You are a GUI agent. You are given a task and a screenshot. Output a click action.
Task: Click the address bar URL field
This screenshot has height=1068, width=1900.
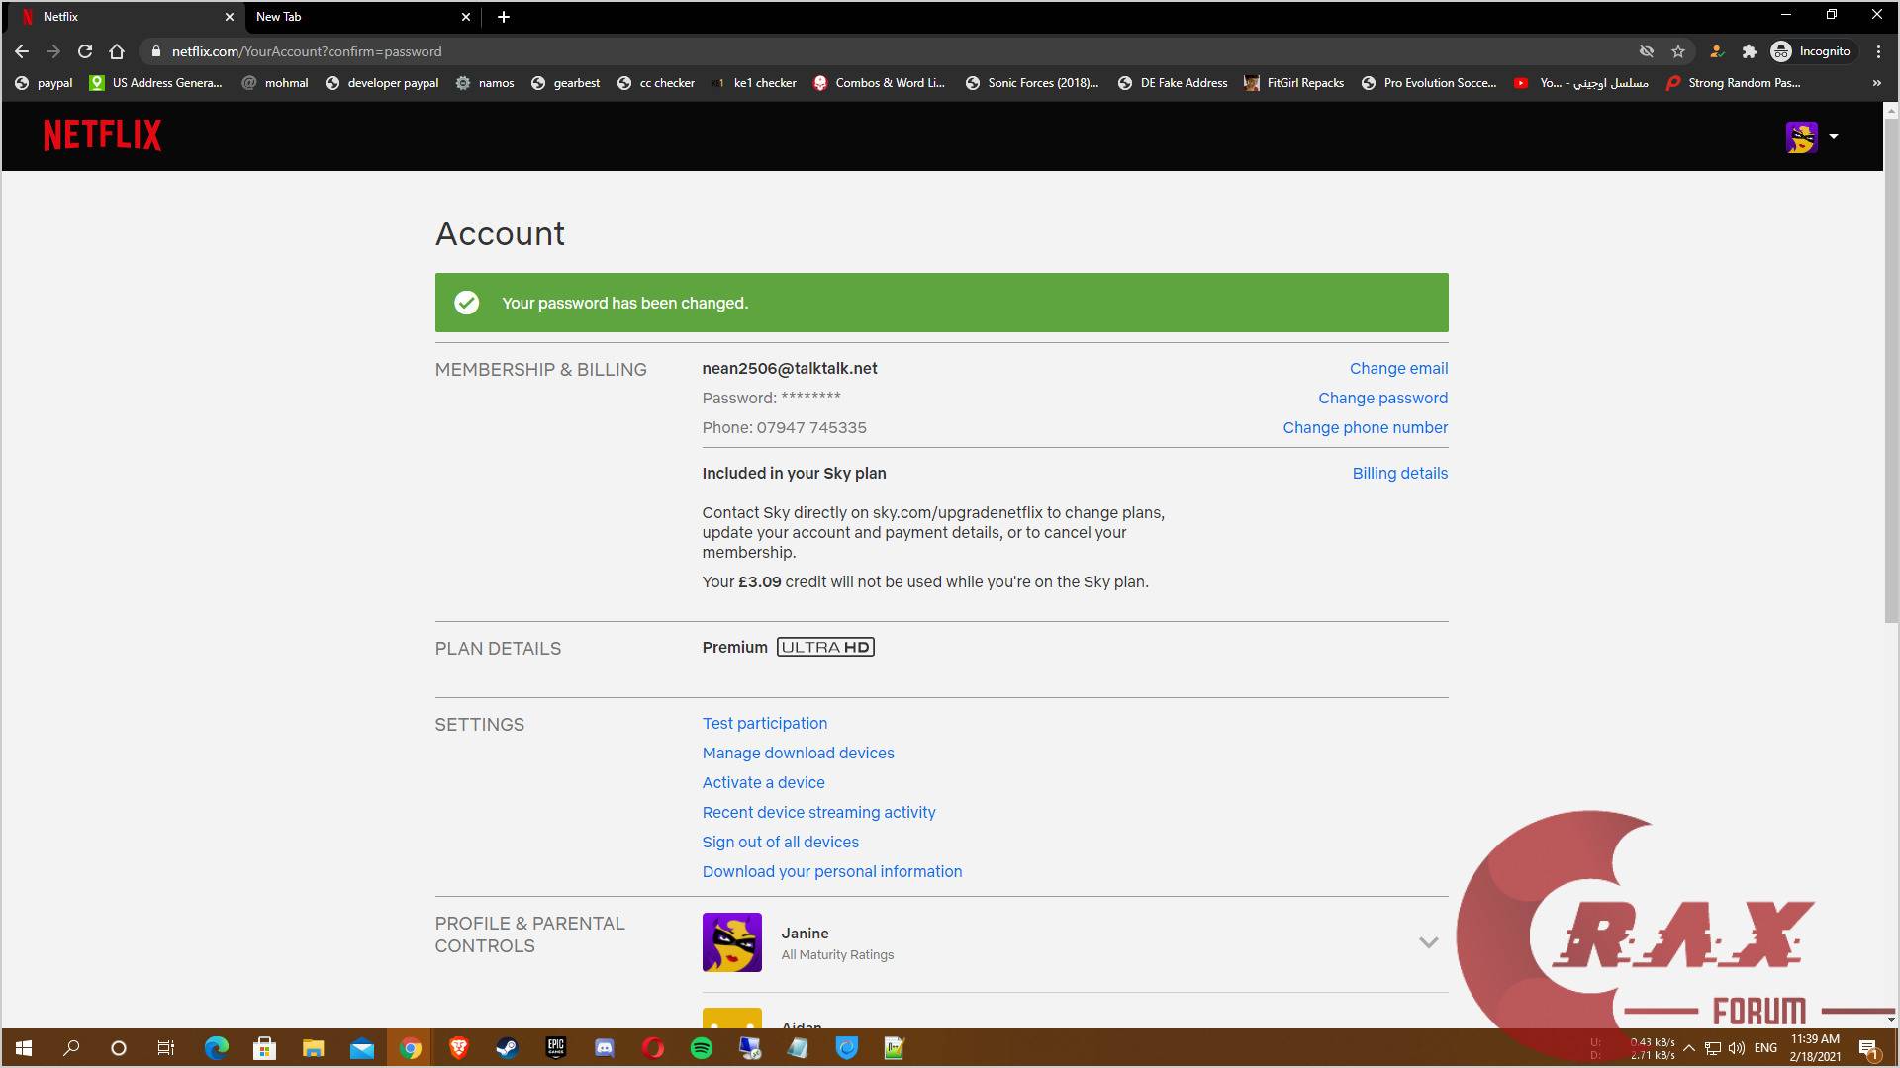(x=891, y=51)
